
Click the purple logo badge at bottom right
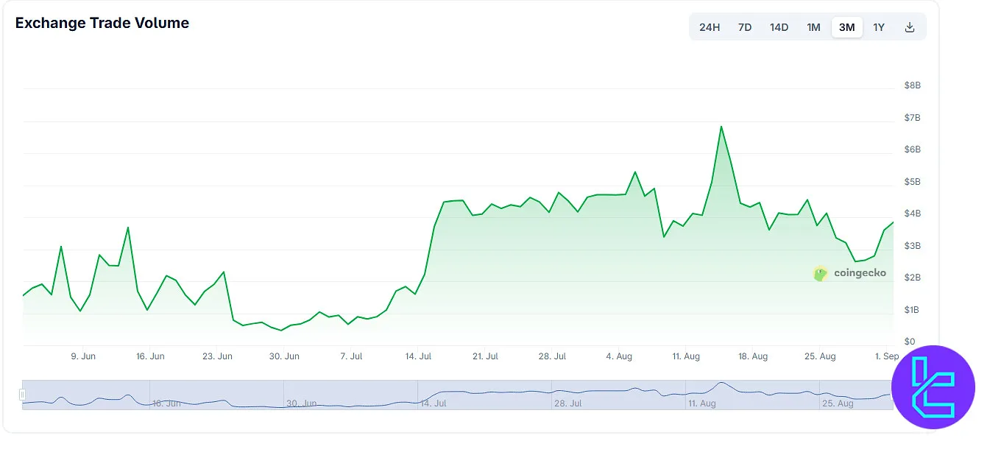click(933, 387)
